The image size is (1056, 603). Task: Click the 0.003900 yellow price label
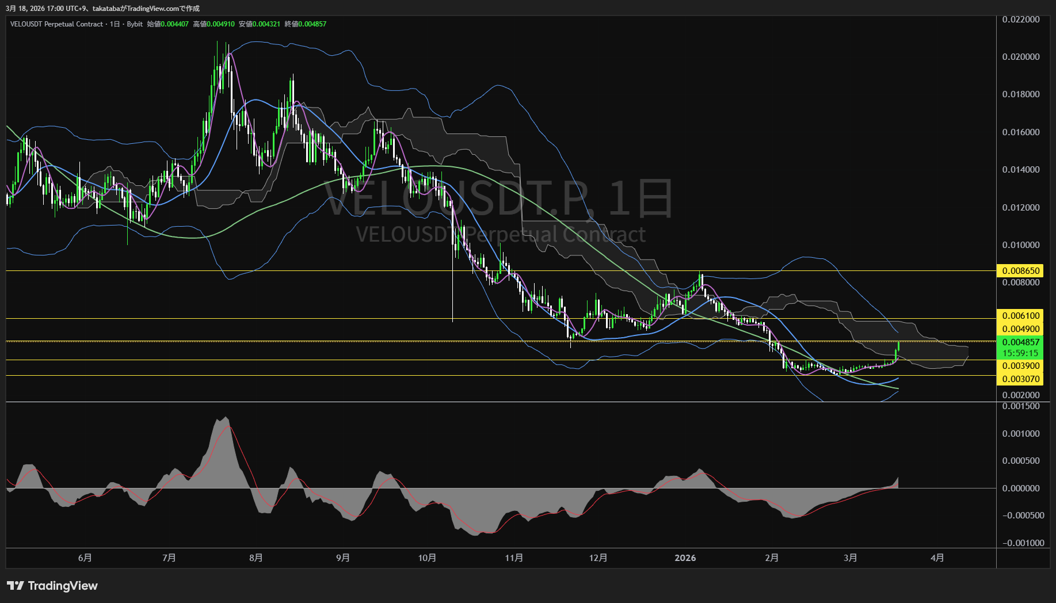coord(1020,366)
